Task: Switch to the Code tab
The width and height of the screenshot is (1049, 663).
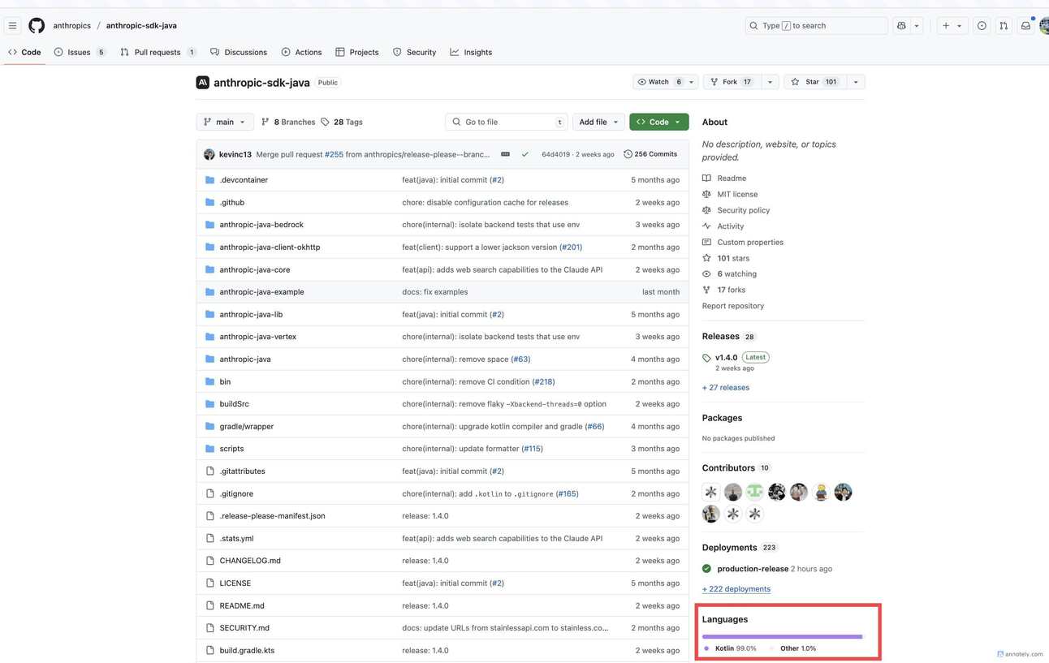Action: pos(24,52)
